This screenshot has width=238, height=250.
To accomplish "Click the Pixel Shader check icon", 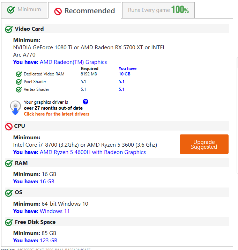I will 19,82.
